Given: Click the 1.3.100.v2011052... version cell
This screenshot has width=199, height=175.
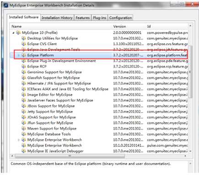Looking at the screenshot, I should coord(128,44).
